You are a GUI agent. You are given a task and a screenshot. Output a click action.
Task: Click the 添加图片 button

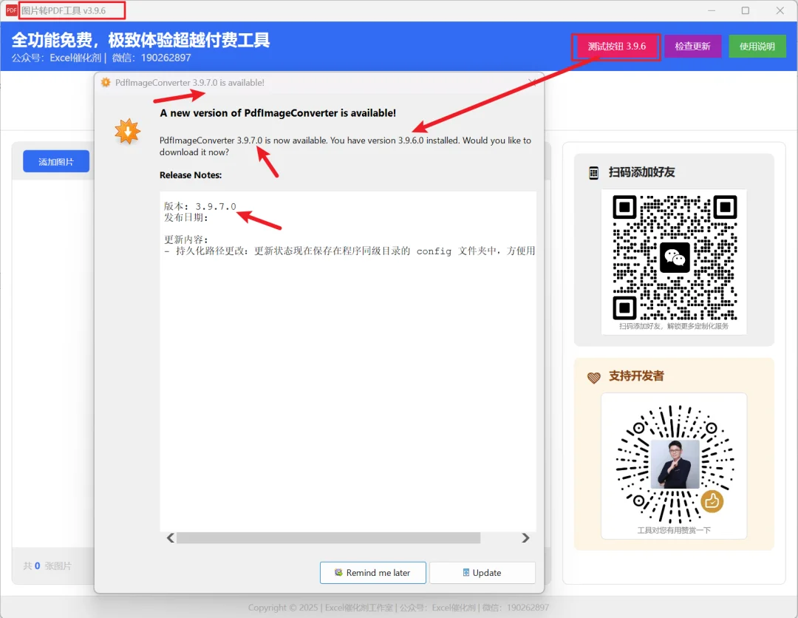pos(56,161)
